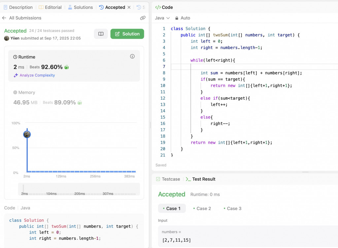Image resolution: width=338 pixels, height=248 pixels.
Task: Click the Accepted tab history icon
Action: [x=101, y=7]
